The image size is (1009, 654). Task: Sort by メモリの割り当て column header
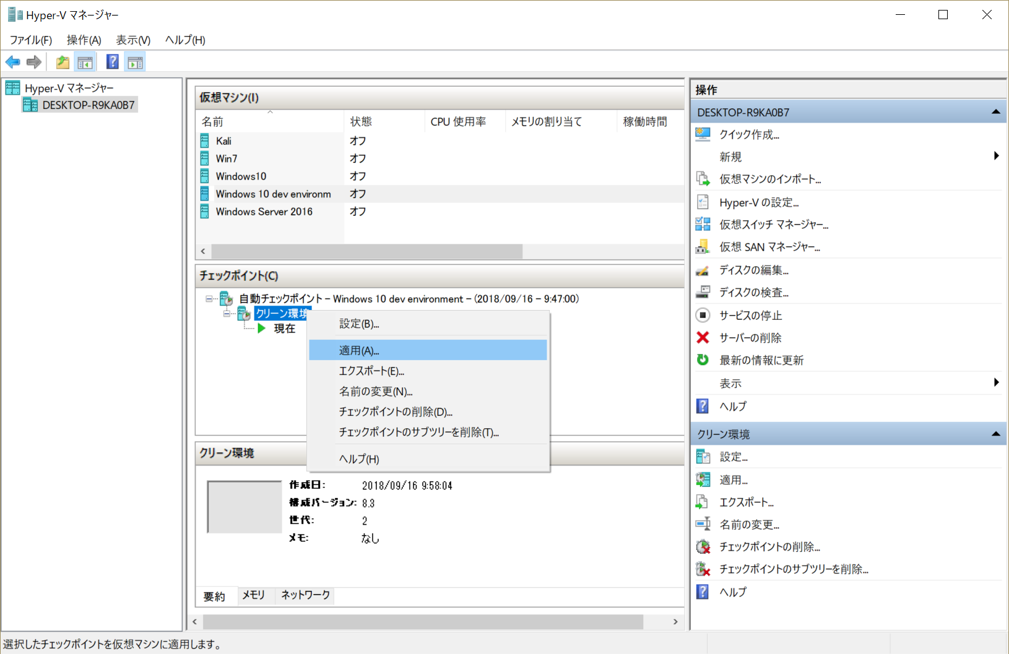(x=561, y=122)
